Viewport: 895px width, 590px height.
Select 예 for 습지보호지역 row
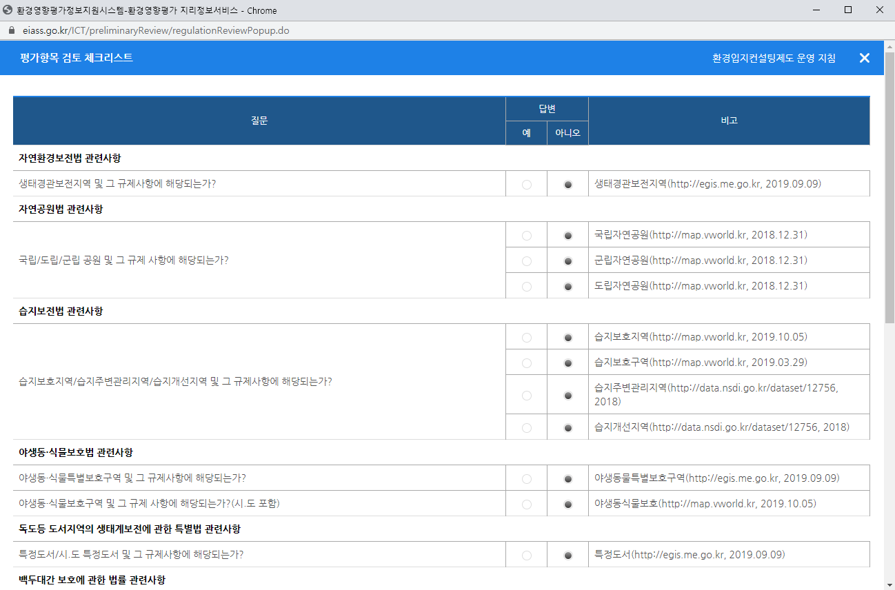[527, 338]
